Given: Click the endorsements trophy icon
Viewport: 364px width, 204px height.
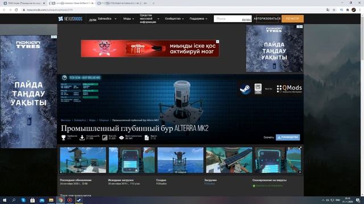Looking at the screenshot, I should [x=63, y=138].
